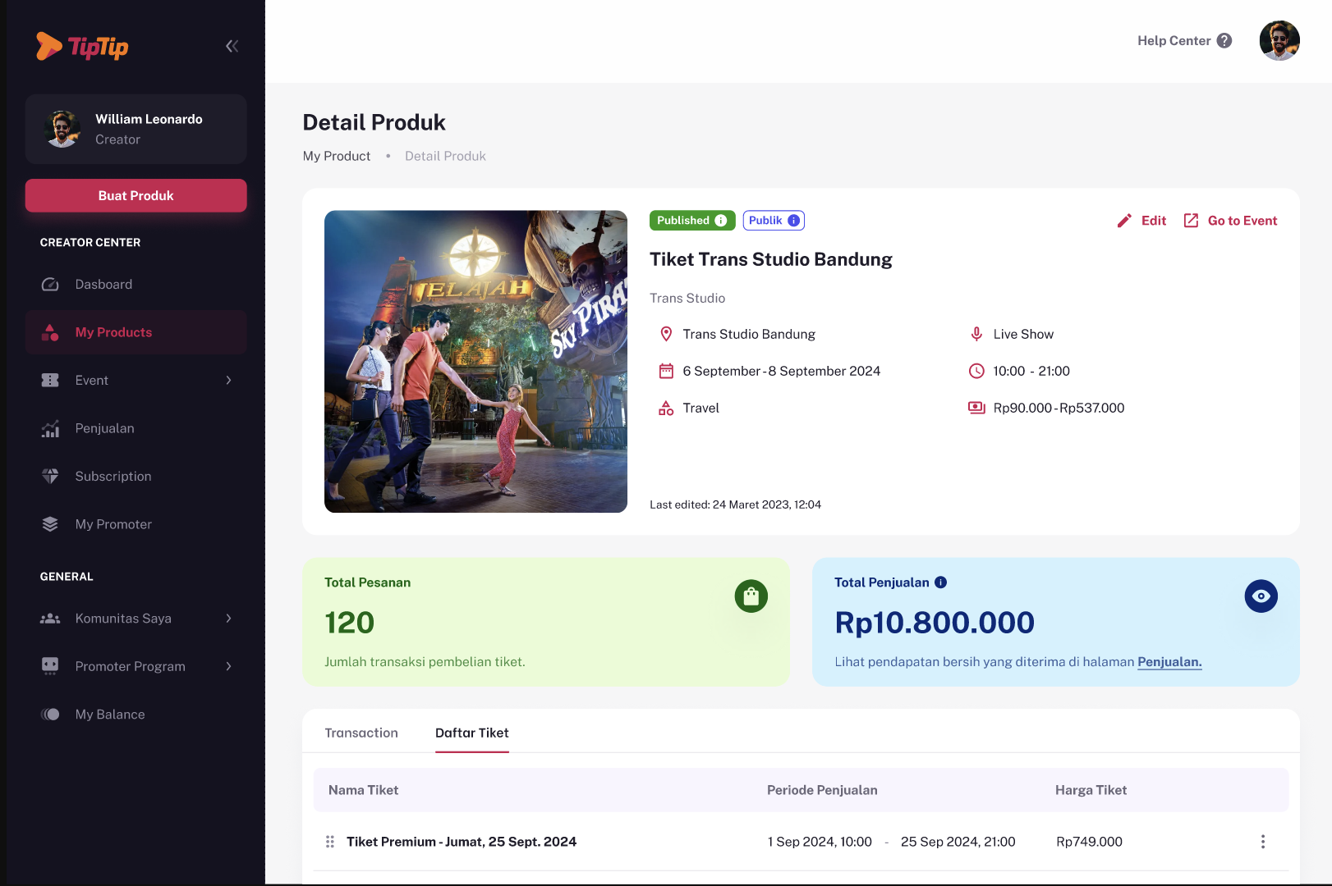Expand Promoter Program submenu chevron
1332x886 pixels.
pos(228,666)
